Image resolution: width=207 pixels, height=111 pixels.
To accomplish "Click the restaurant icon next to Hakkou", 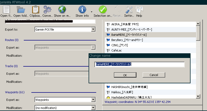I will 108,92.
